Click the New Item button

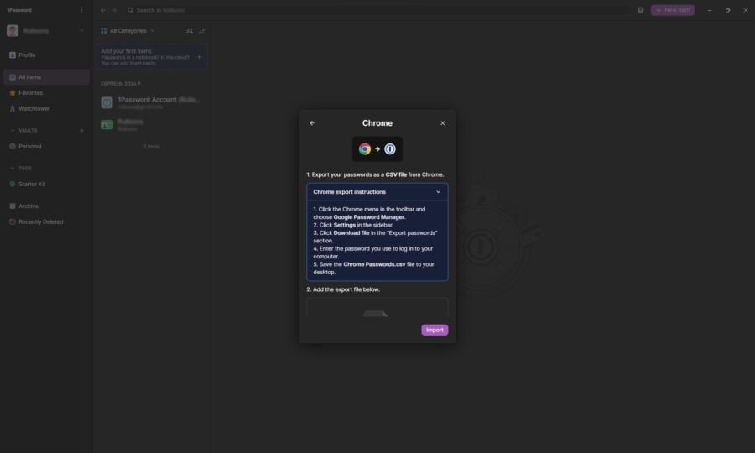pos(672,10)
